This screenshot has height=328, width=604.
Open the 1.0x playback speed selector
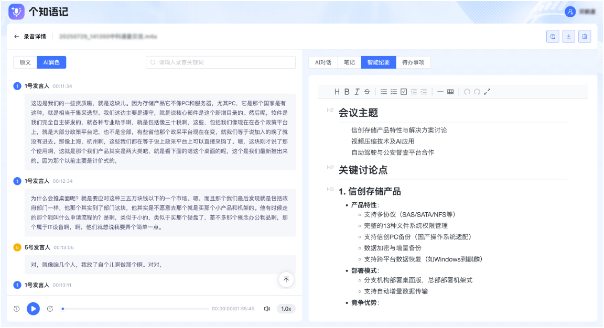[x=286, y=309]
